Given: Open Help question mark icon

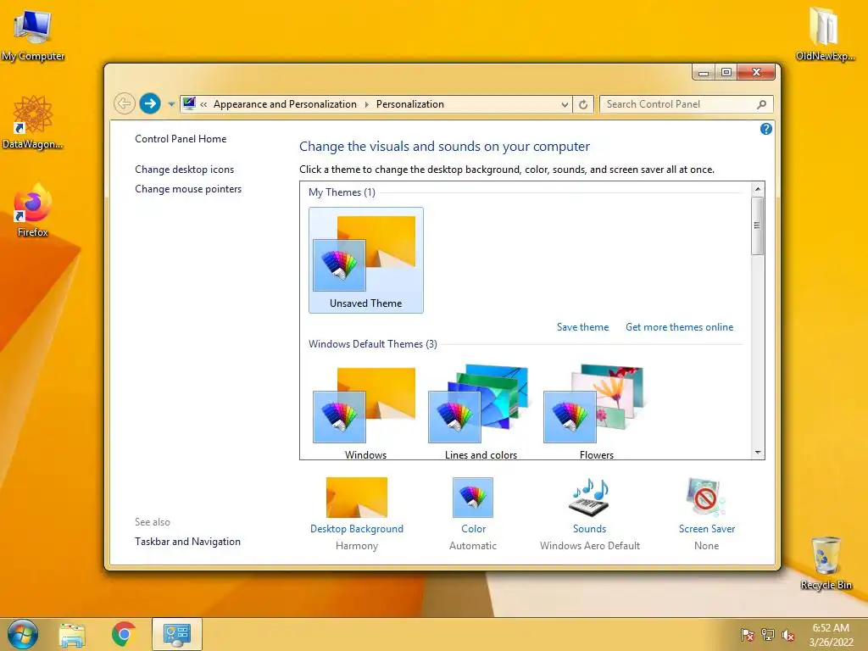Looking at the screenshot, I should [x=766, y=129].
